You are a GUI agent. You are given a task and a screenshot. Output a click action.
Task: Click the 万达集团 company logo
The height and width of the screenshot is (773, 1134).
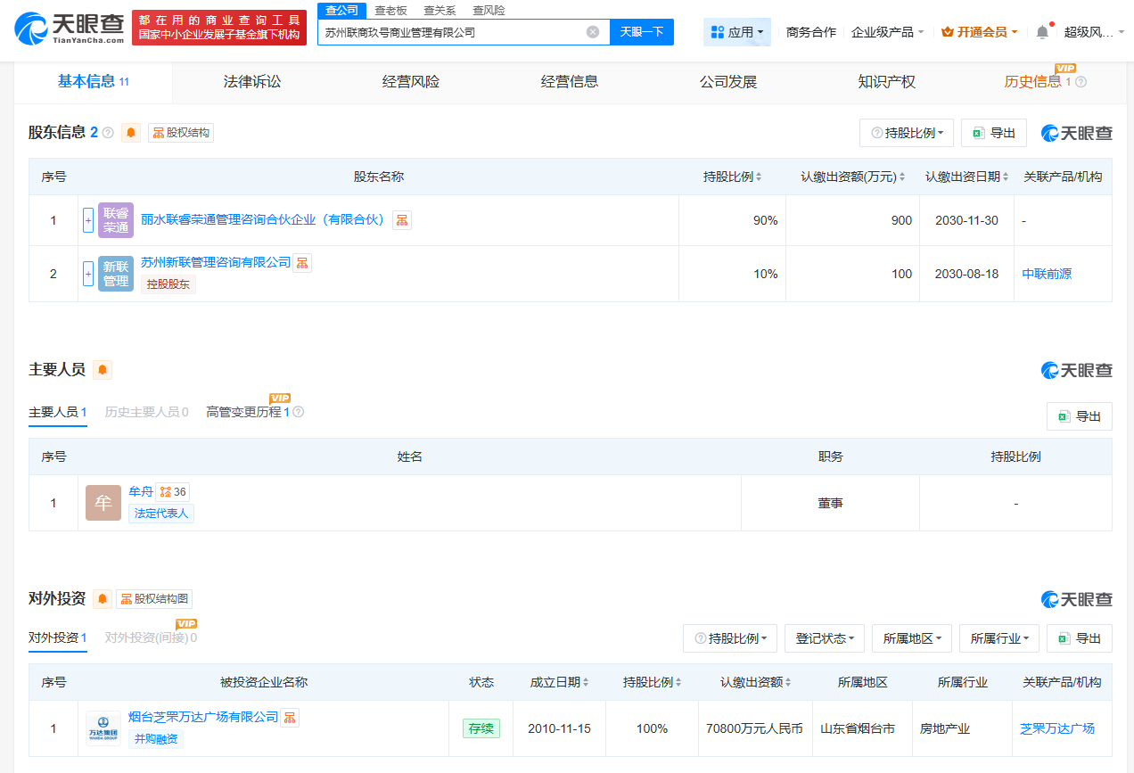103,728
